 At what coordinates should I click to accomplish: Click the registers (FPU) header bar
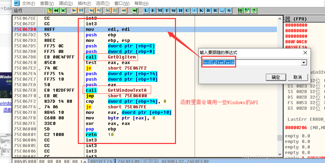[x=304, y=19]
